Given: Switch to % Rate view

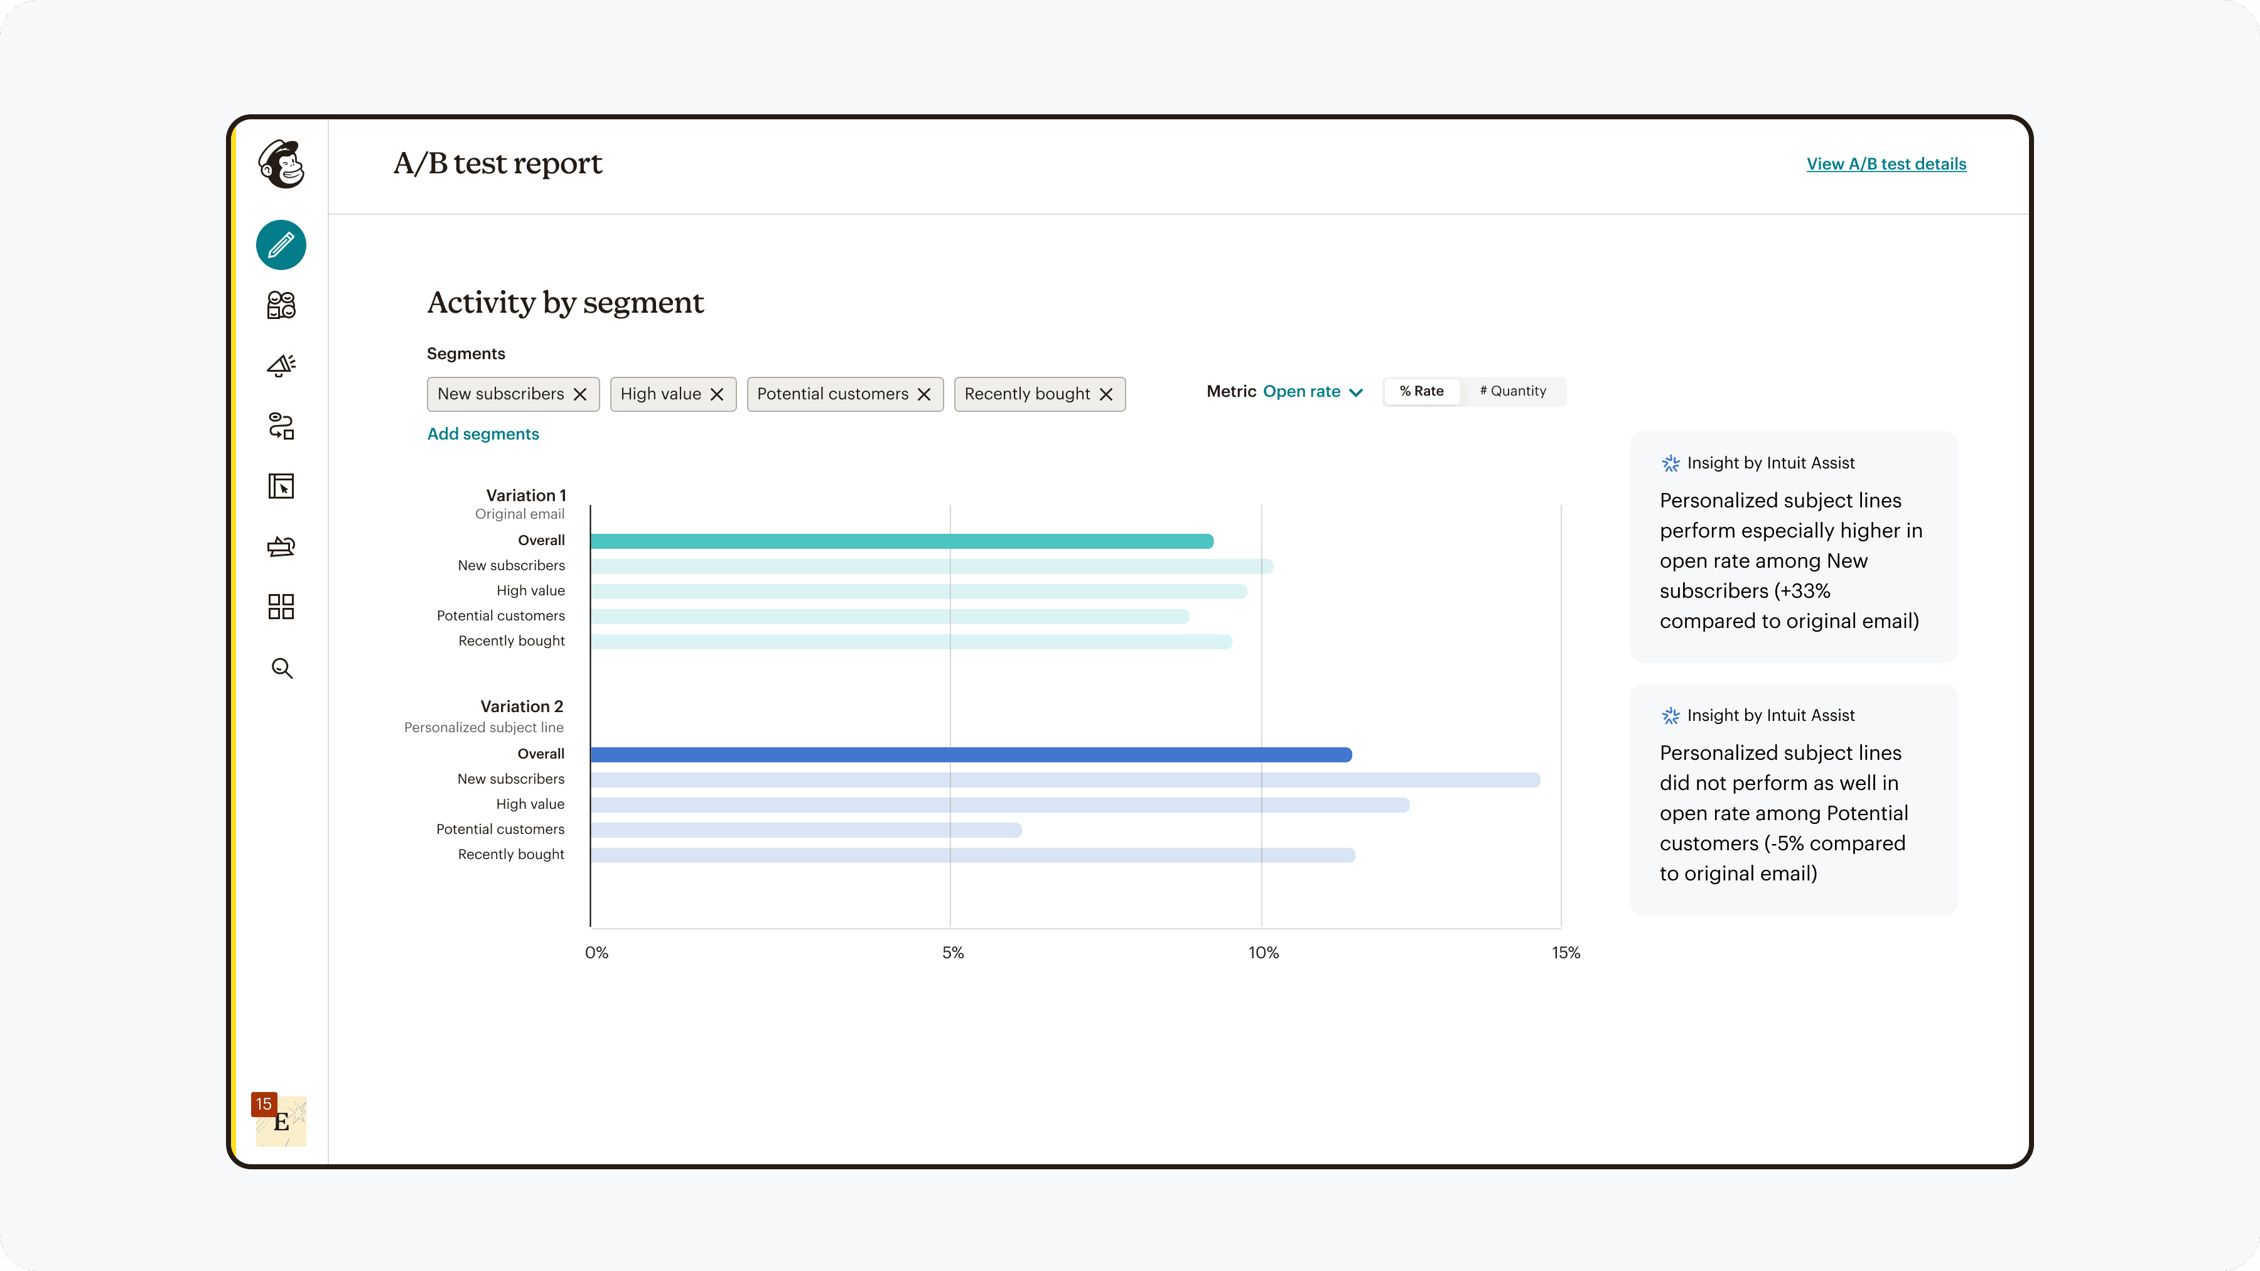Looking at the screenshot, I should (1421, 391).
